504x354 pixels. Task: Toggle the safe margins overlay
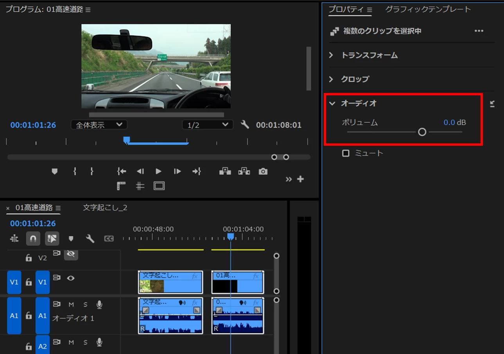click(159, 186)
